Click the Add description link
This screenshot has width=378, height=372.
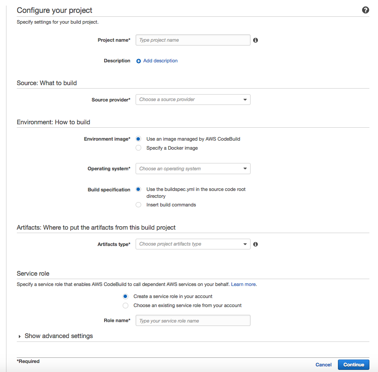(x=160, y=61)
